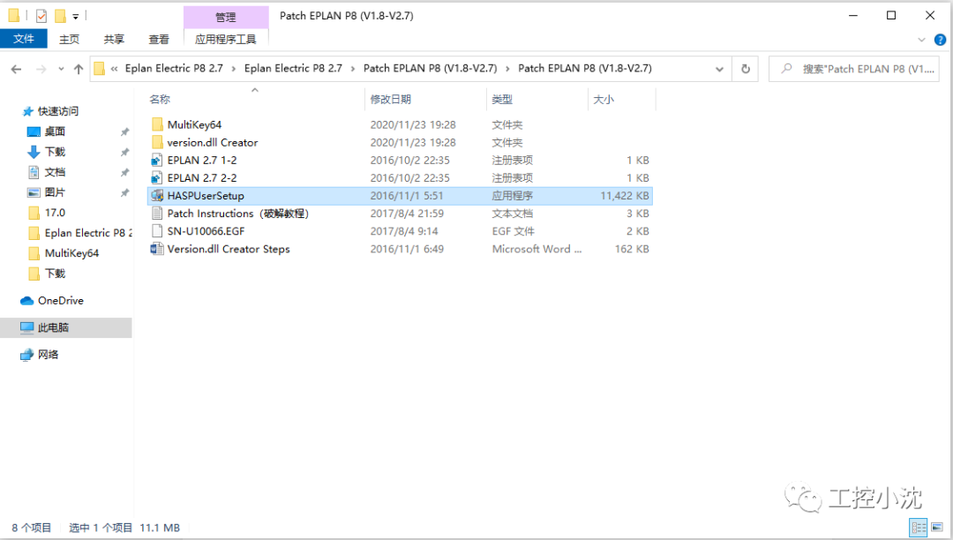This screenshot has height=540, width=953.
Task: Click the search box for this folder
Action: (x=854, y=69)
